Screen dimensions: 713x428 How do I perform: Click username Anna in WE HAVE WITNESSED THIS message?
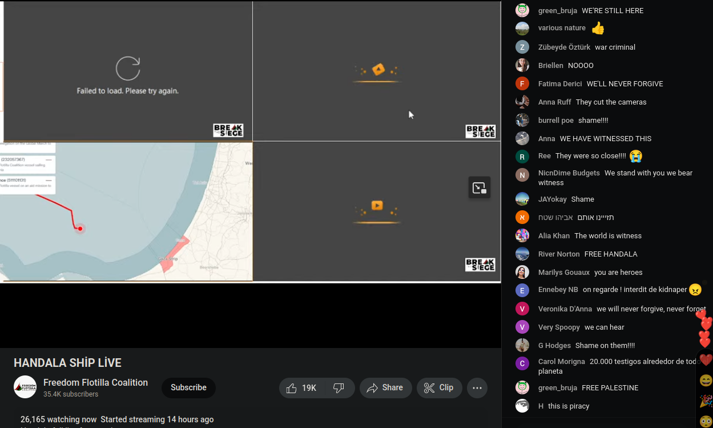pyautogui.click(x=546, y=138)
